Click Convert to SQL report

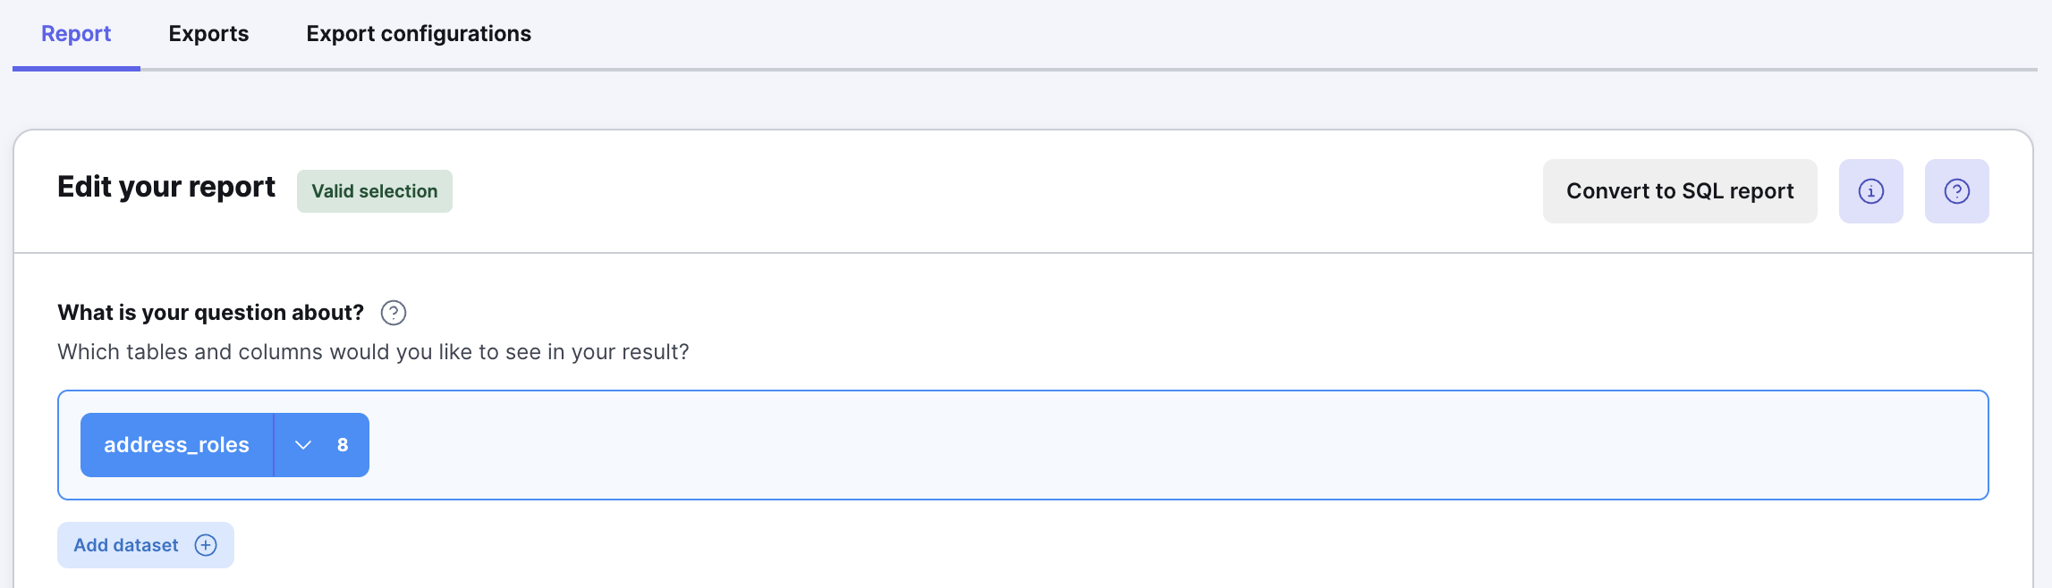(1679, 191)
